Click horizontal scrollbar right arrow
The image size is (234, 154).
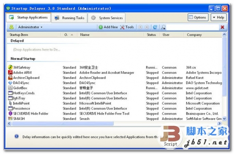219,124
